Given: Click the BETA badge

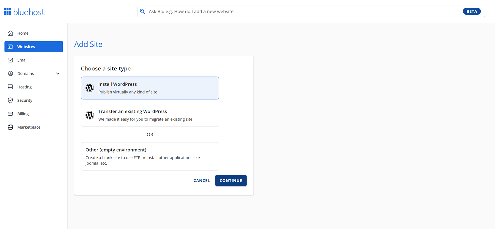Looking at the screenshot, I should coord(472,11).
